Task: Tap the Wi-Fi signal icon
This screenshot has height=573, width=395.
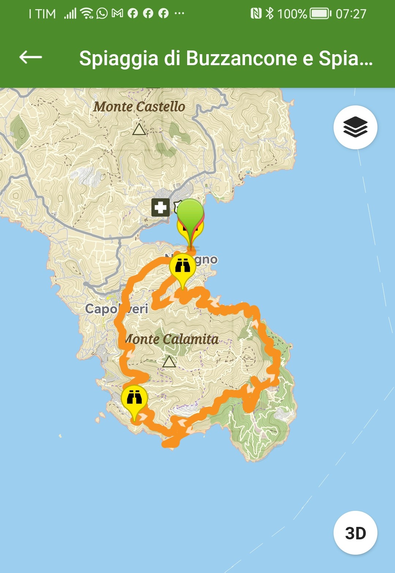Action: tap(87, 14)
